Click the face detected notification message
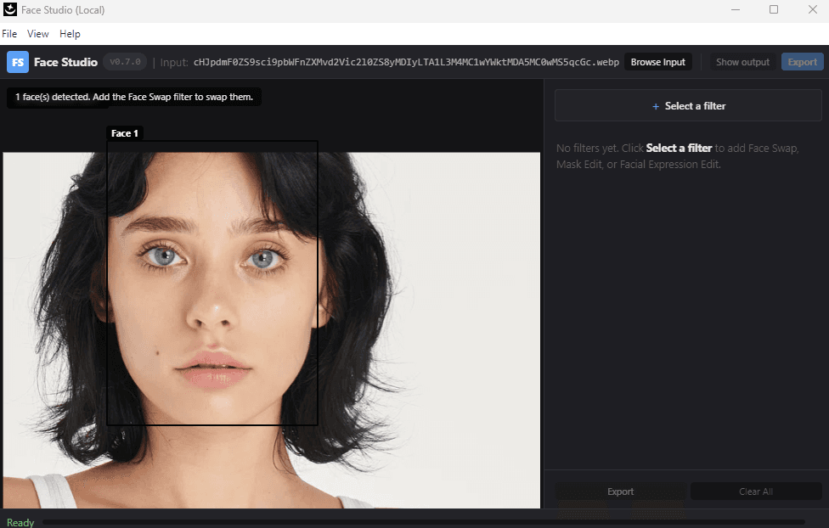This screenshot has height=528, width=829. click(x=133, y=97)
